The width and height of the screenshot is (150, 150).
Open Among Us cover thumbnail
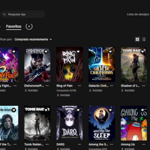[134, 123]
